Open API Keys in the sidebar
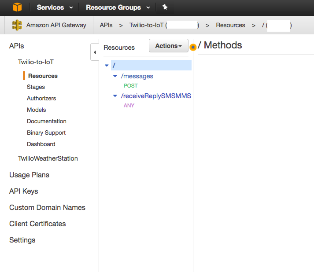The image size is (314, 272). pos(24,191)
